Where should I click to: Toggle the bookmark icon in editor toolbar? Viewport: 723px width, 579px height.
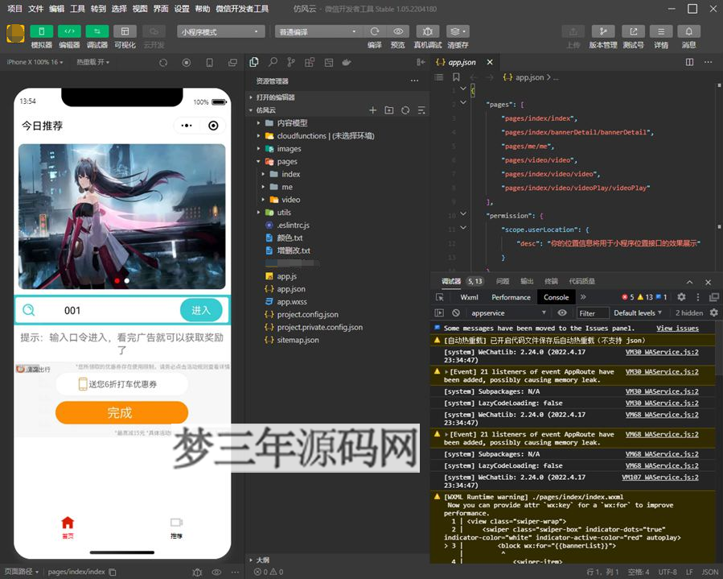click(x=457, y=78)
